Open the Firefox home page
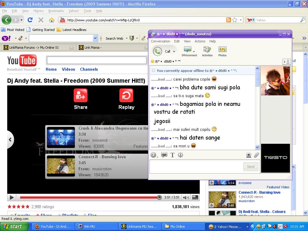Screen dimensions: 308x231 point(51,20)
